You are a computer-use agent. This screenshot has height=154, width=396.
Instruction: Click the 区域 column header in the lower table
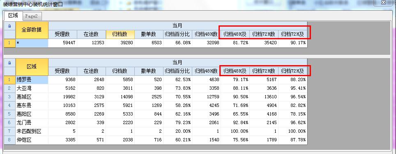32,67
